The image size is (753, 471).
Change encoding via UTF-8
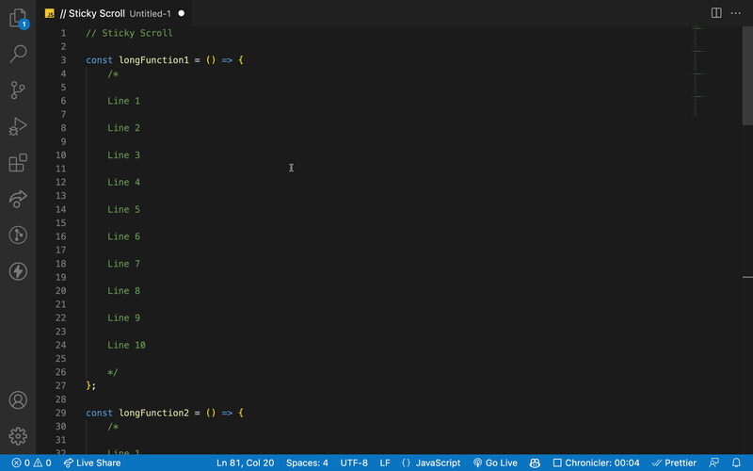pos(354,463)
